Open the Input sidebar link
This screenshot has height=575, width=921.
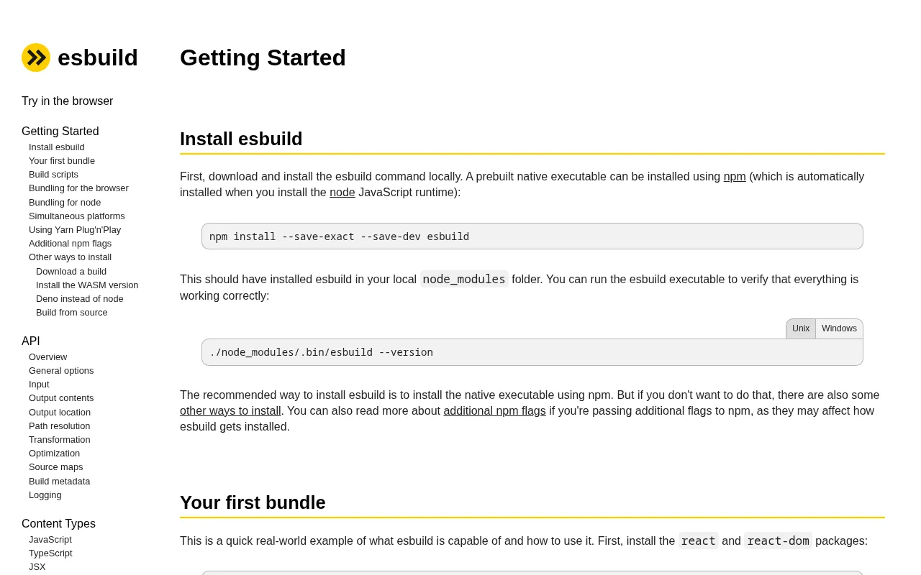39,385
